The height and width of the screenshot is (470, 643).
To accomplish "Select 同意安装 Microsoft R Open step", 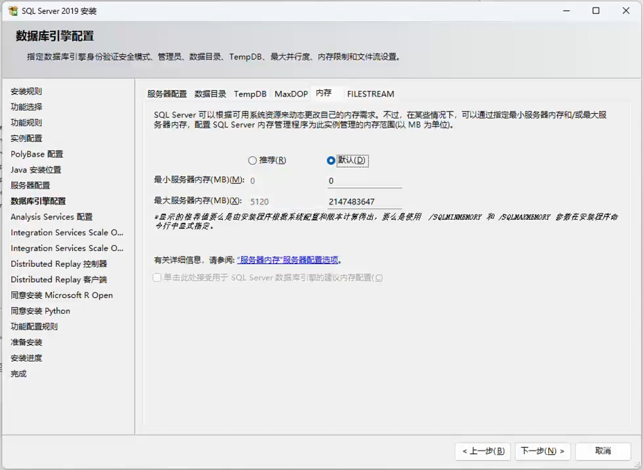I will [62, 295].
